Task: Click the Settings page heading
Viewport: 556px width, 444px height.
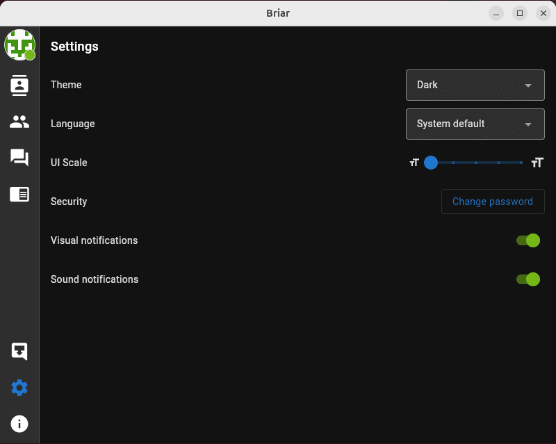Action: [74, 47]
